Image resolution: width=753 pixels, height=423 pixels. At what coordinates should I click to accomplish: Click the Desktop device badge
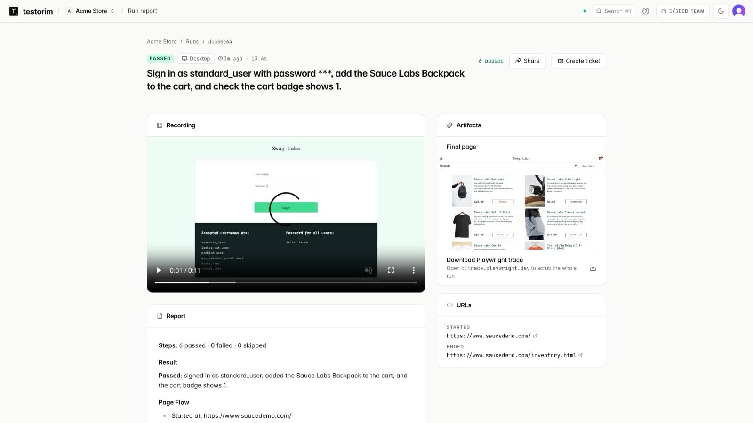196,58
